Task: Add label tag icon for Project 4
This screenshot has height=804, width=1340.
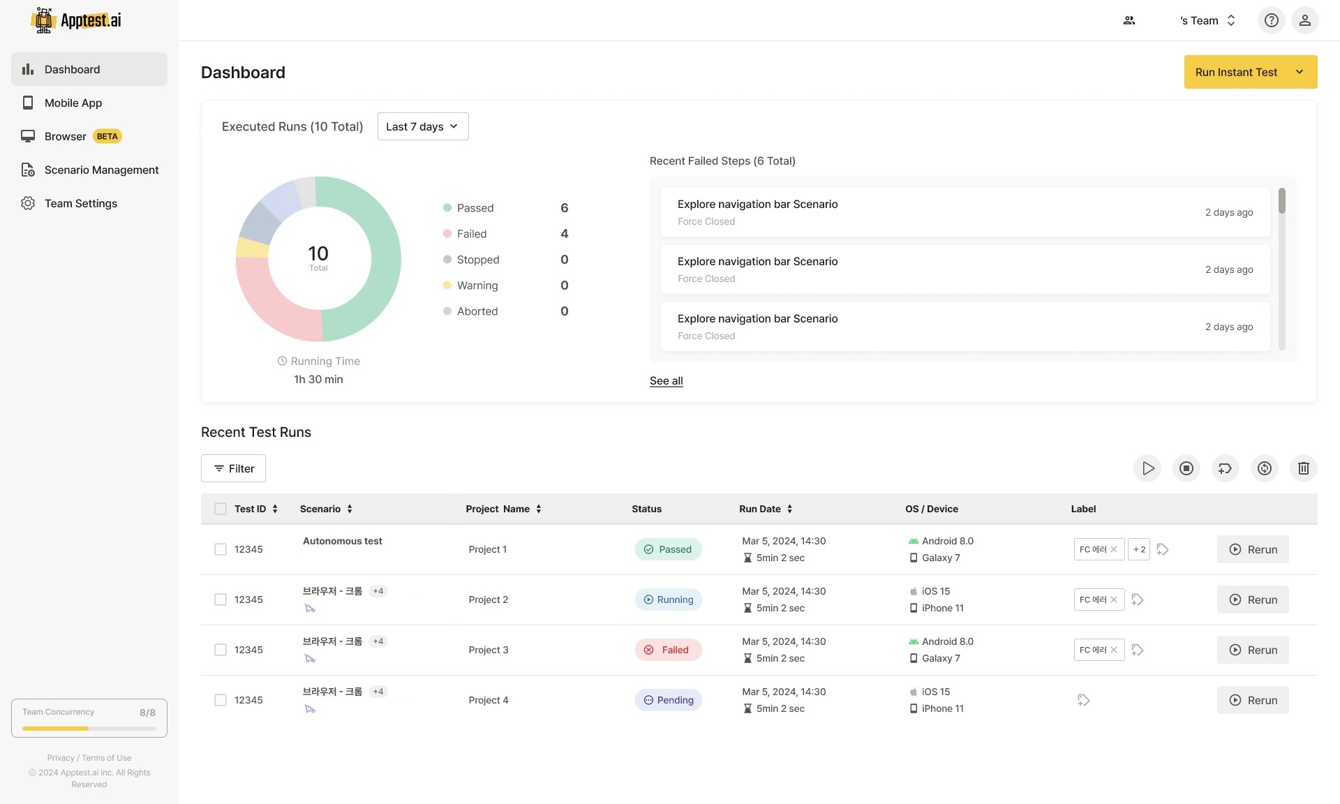Action: pyautogui.click(x=1084, y=700)
